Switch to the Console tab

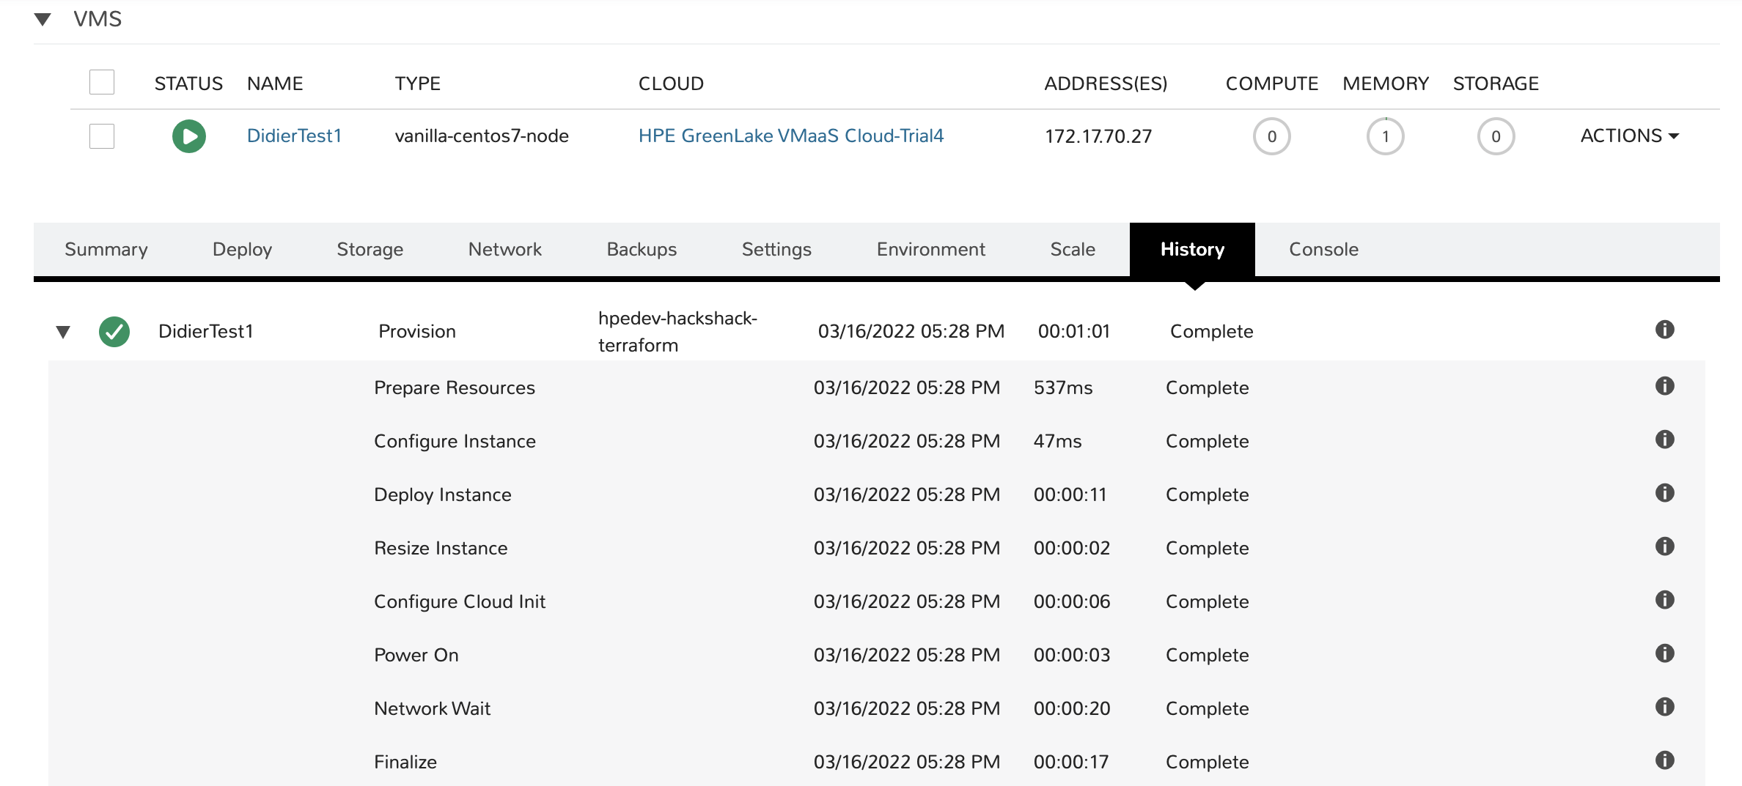[x=1324, y=250]
